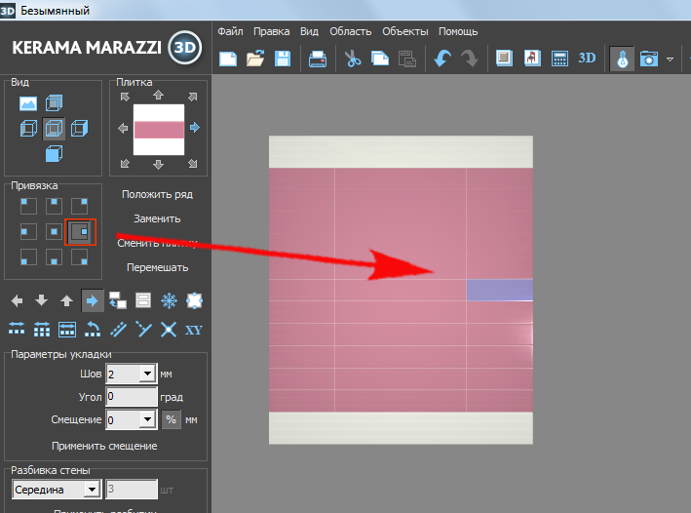This screenshot has height=513, width=691.
Task: Open the calculator icon in toolbar
Action: tap(559, 59)
